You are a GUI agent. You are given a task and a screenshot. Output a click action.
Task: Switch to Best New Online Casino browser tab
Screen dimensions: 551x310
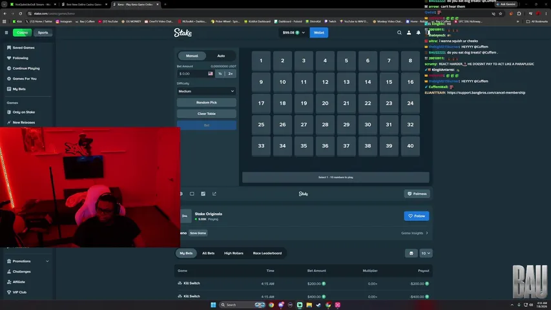(x=84, y=5)
